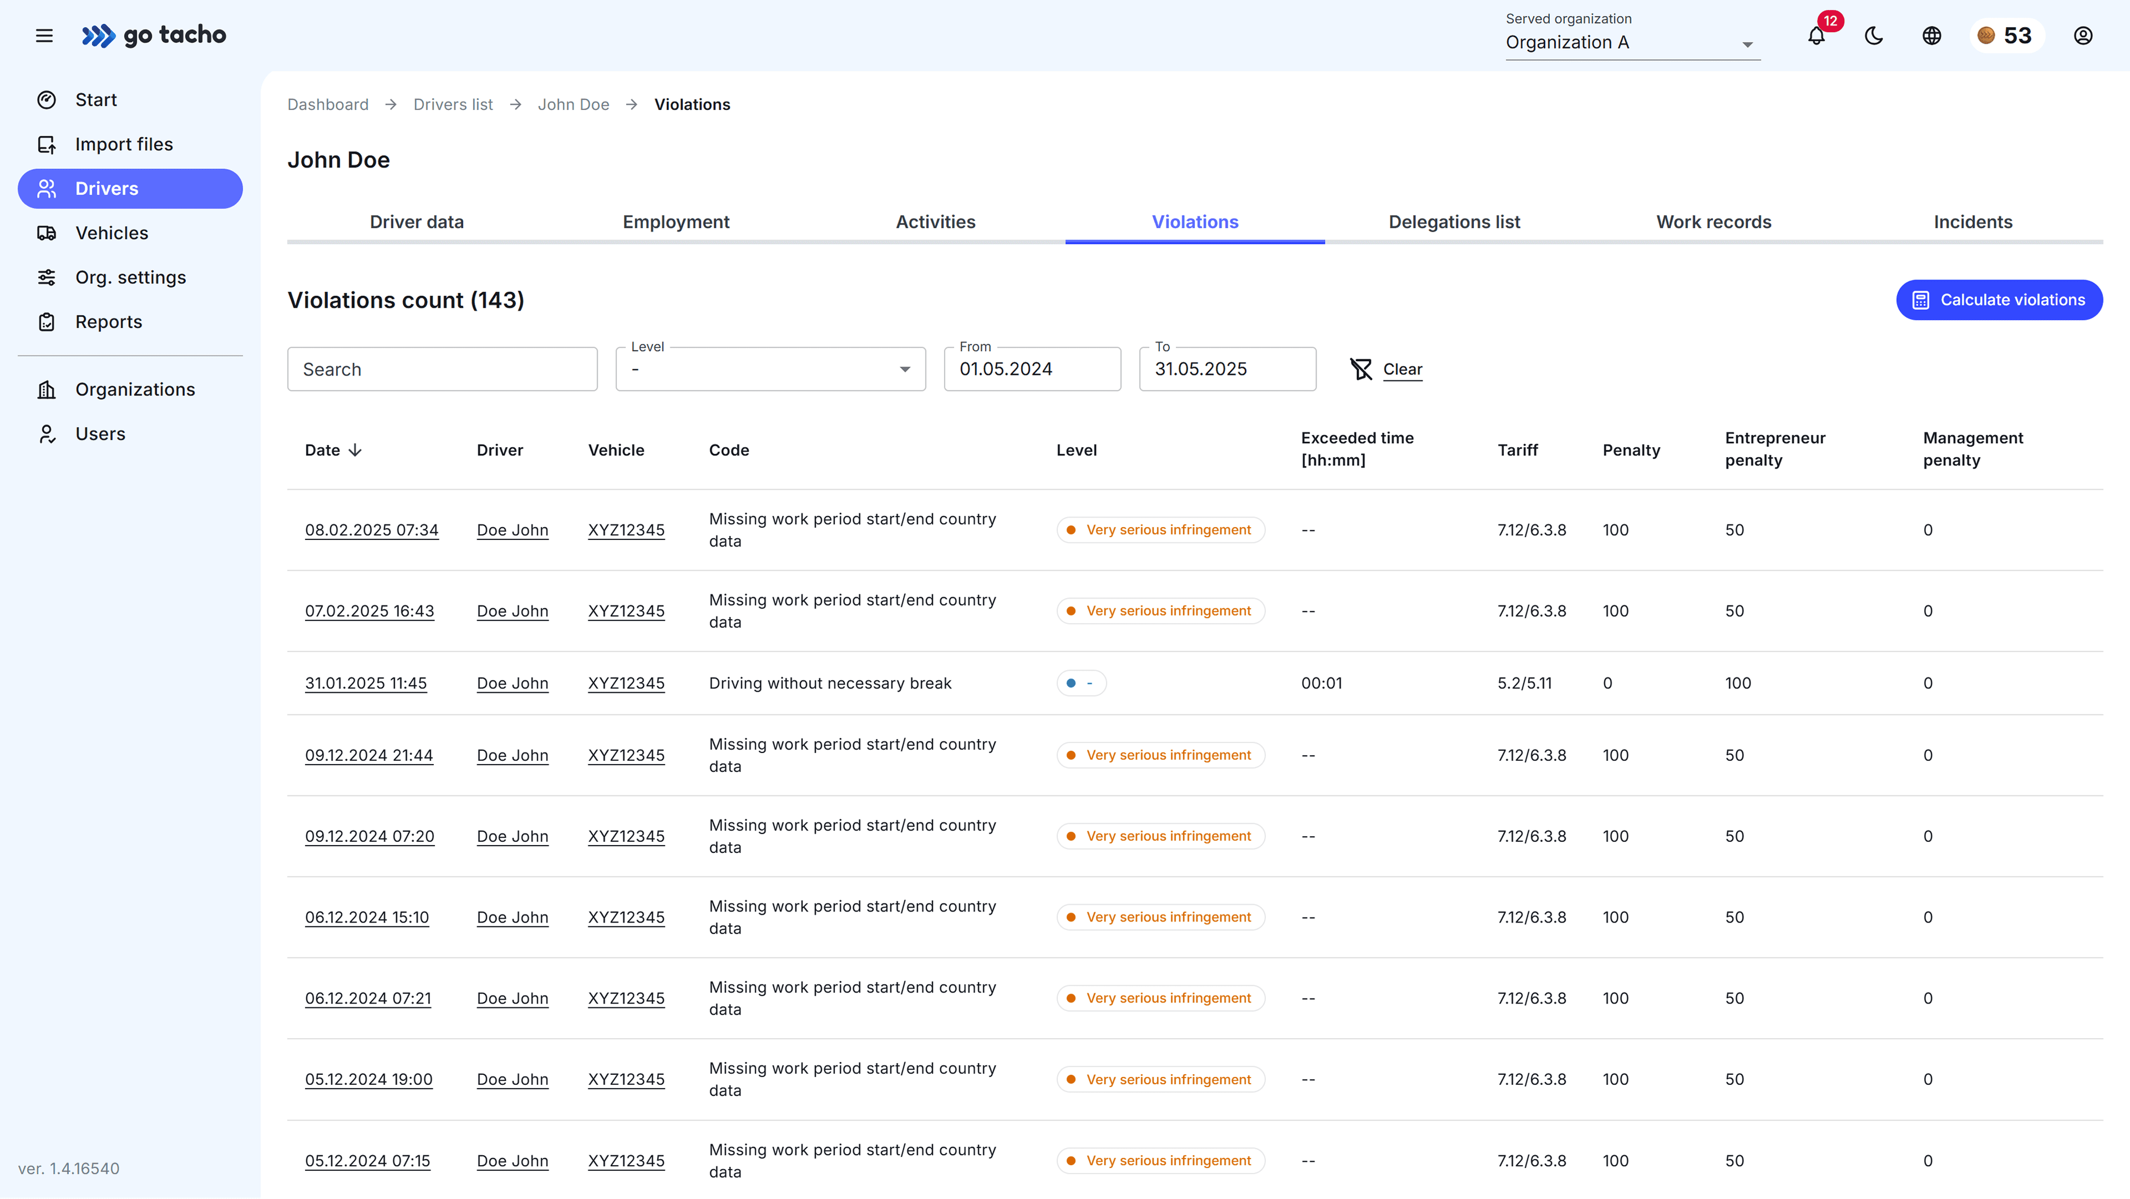Click the Search input field
This screenshot has width=2130, height=1199.
(442, 369)
